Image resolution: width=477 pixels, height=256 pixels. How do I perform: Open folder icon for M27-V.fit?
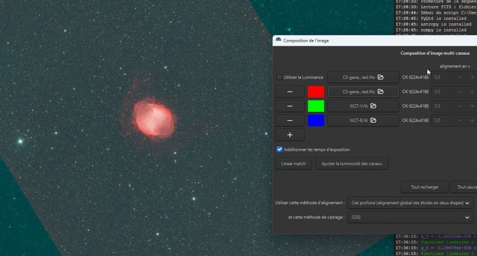(x=373, y=106)
